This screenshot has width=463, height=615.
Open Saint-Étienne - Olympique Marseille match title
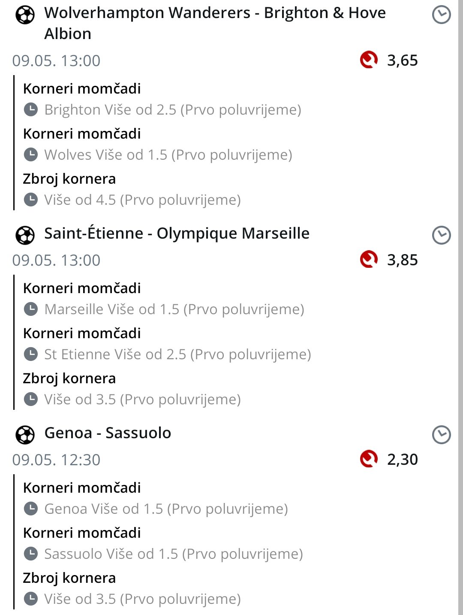pos(177,233)
